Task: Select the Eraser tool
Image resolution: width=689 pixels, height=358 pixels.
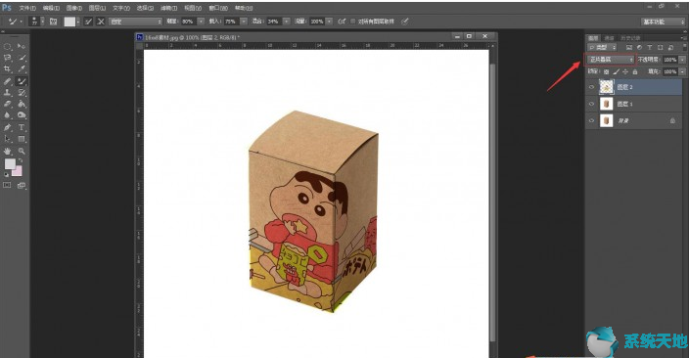Action: [8, 104]
